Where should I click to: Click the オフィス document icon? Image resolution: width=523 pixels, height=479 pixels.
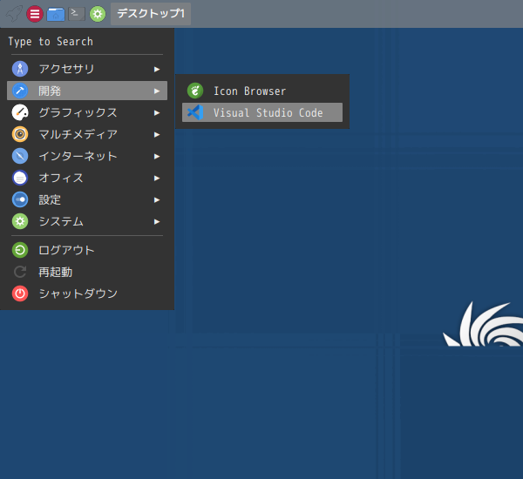(x=20, y=178)
